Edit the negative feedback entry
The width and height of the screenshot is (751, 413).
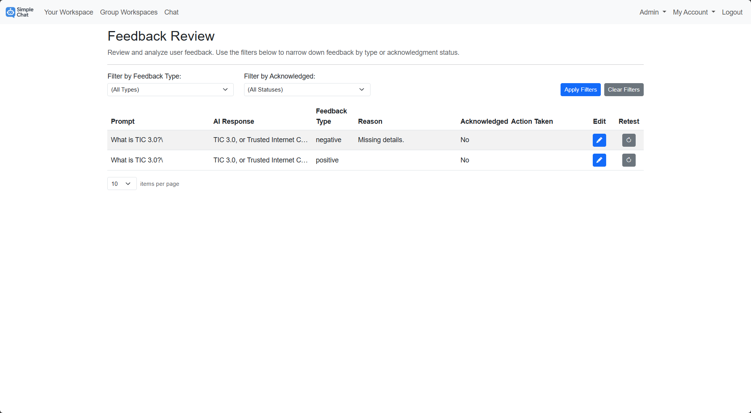click(599, 140)
